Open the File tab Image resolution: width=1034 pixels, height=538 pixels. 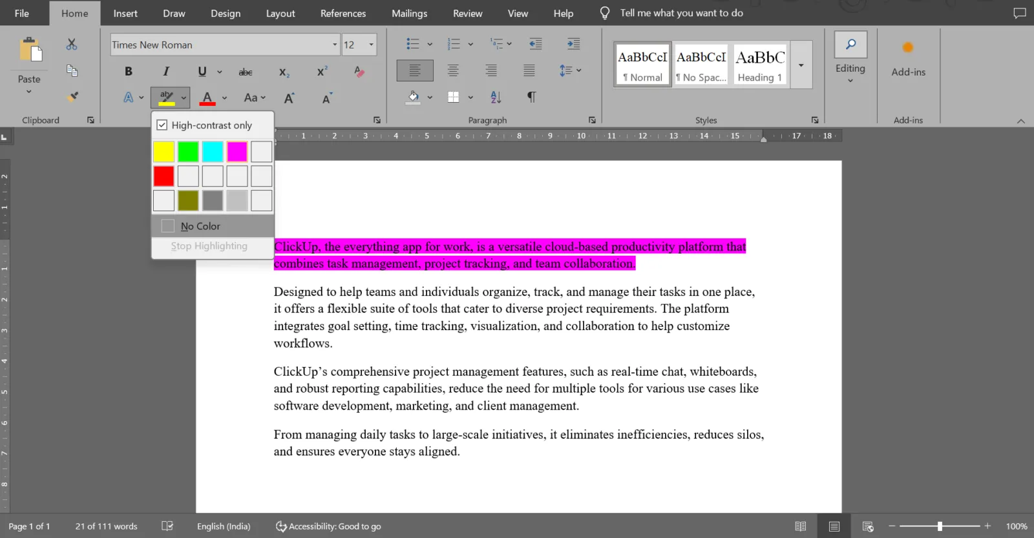(22, 13)
